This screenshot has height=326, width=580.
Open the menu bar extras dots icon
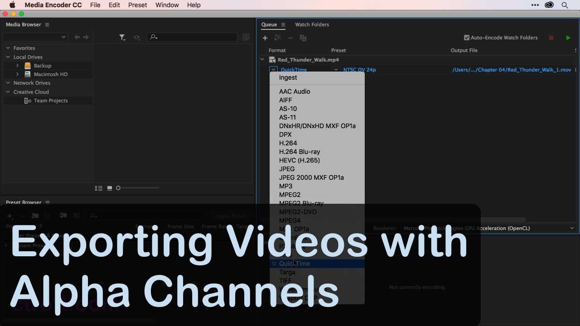(536, 5)
